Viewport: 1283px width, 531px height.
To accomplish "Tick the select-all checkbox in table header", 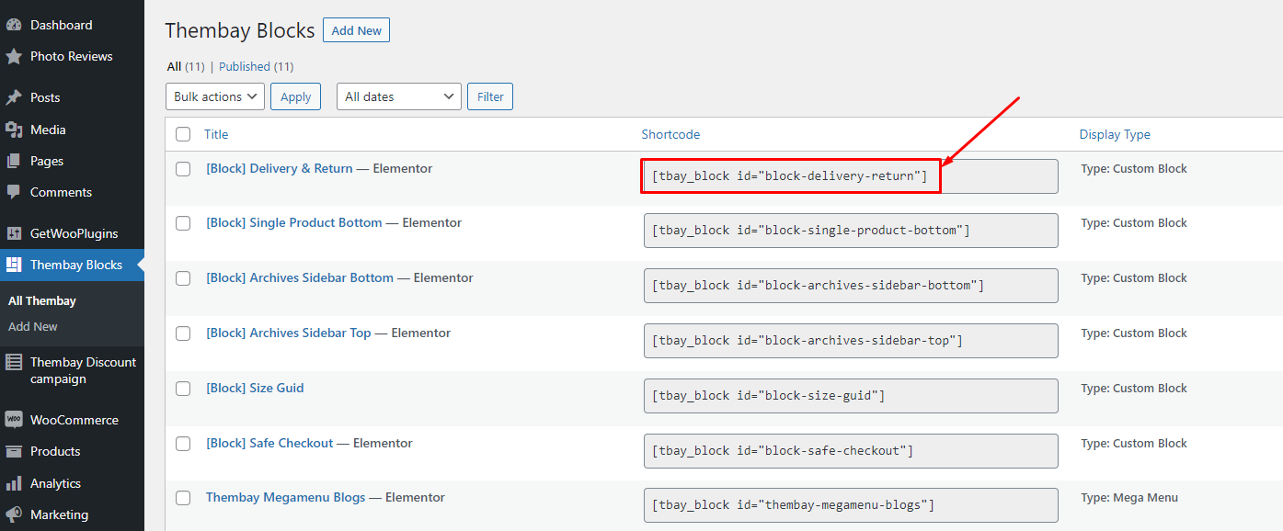I will [x=183, y=134].
